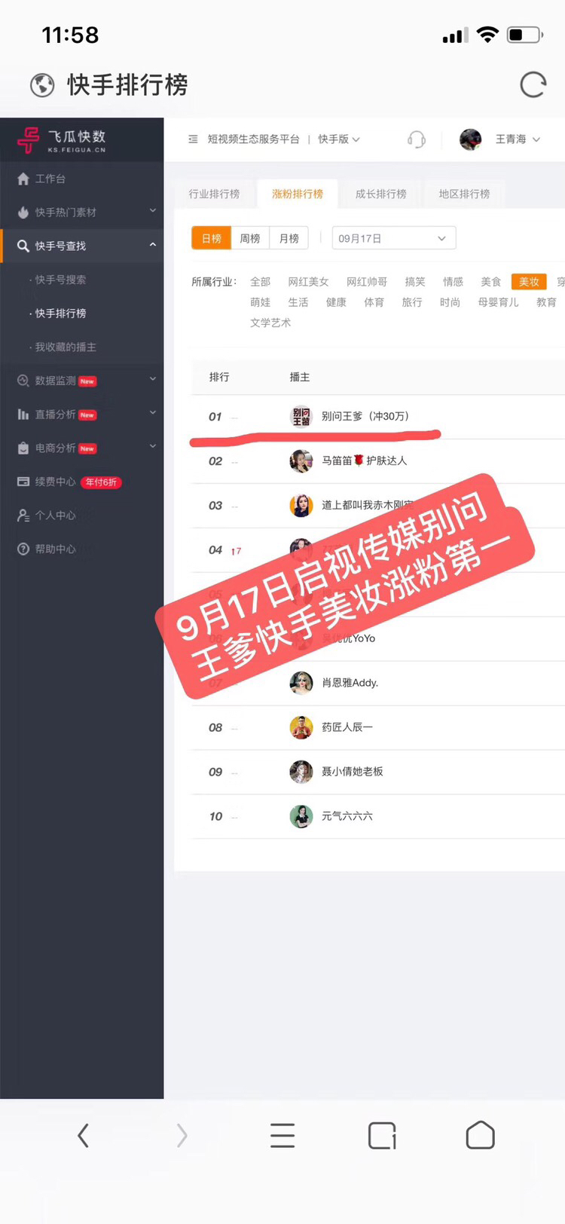Open 马笛笛 护肤达人 streamer link
Viewport: 565px width, 1224px height.
pos(365,461)
